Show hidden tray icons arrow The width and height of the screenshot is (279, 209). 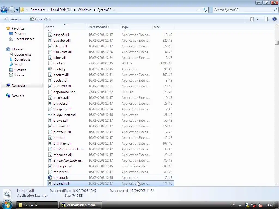click(x=240, y=205)
